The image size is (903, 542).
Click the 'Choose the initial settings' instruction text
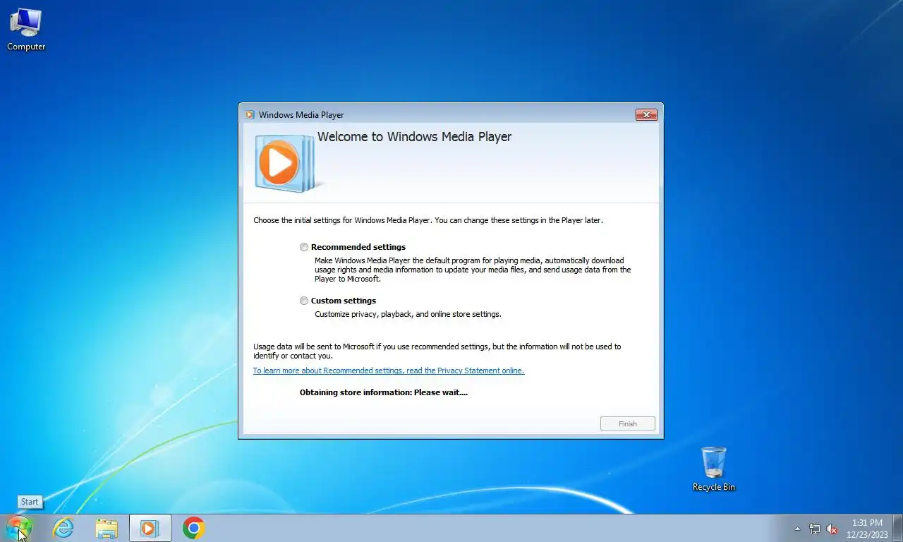click(x=428, y=220)
